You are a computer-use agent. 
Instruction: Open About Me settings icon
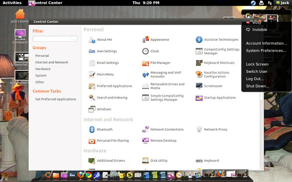click(92, 40)
